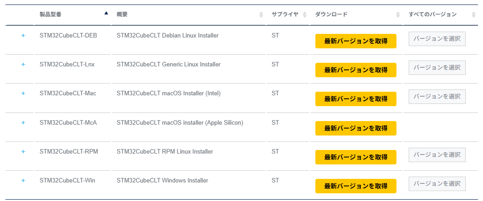Choose version for STM32CubeCLT-Win

click(x=437, y=184)
